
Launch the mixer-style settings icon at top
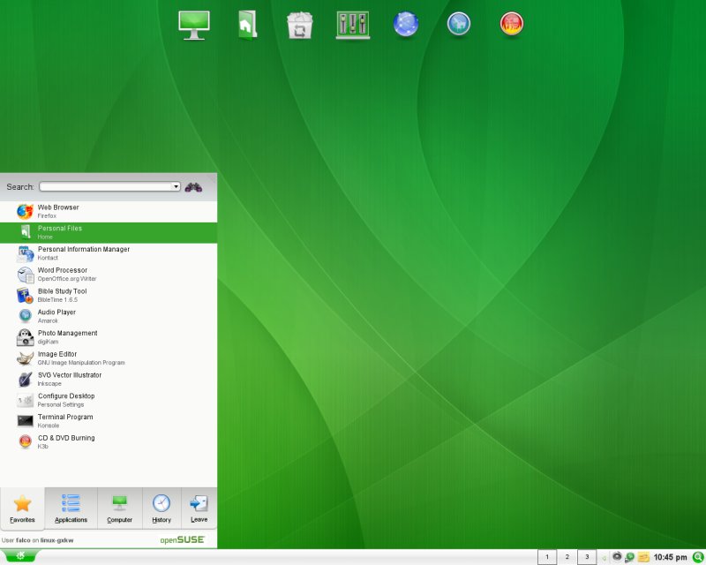click(x=353, y=25)
